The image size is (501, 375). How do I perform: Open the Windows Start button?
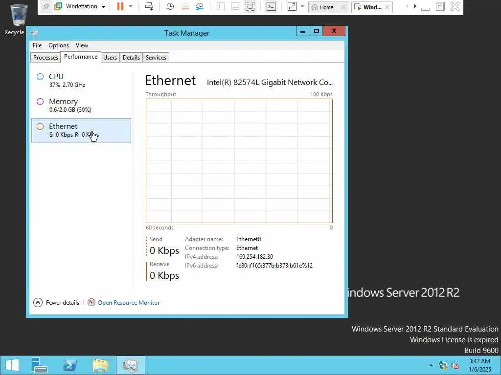(x=12, y=365)
